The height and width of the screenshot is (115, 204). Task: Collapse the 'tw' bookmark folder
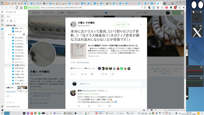[x=9, y=34]
